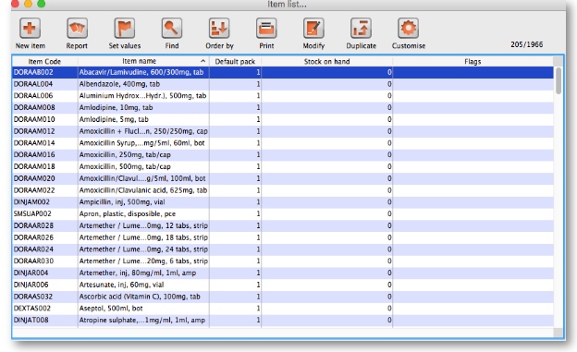Image resolution: width=577 pixels, height=352 pixels.
Task: Select the Albendazole, 400mg, tab row
Action: click(x=283, y=84)
